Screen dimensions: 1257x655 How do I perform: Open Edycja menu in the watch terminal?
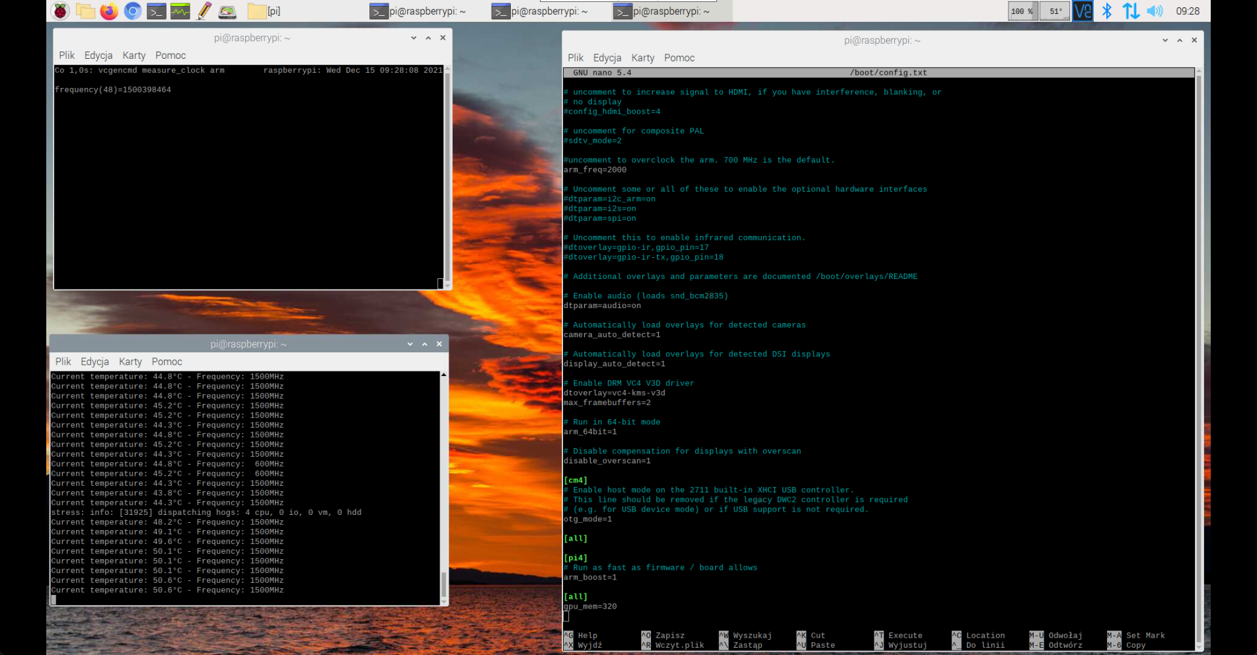tap(98, 56)
